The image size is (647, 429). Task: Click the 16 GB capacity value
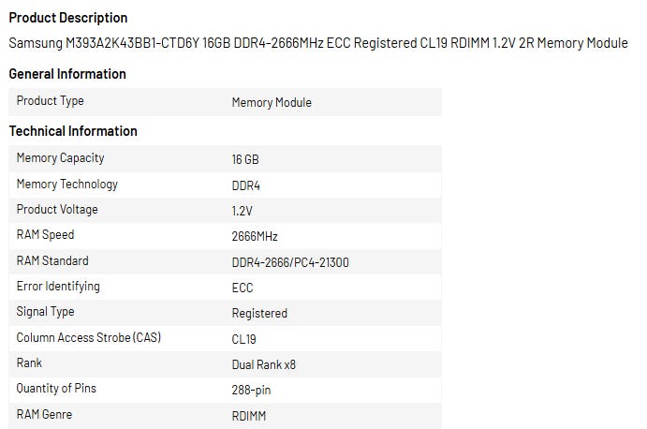[245, 160]
